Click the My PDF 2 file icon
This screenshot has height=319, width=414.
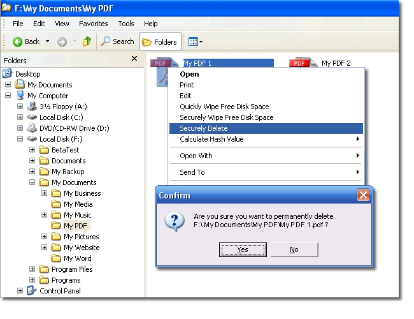click(x=303, y=63)
